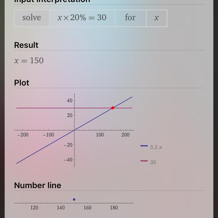Click the 180 tick label on number line

pyautogui.click(x=114, y=208)
